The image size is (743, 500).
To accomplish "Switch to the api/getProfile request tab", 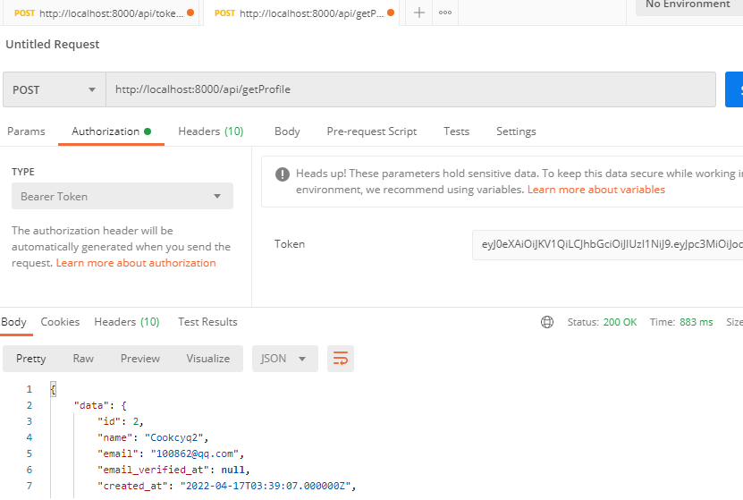I will [x=301, y=13].
